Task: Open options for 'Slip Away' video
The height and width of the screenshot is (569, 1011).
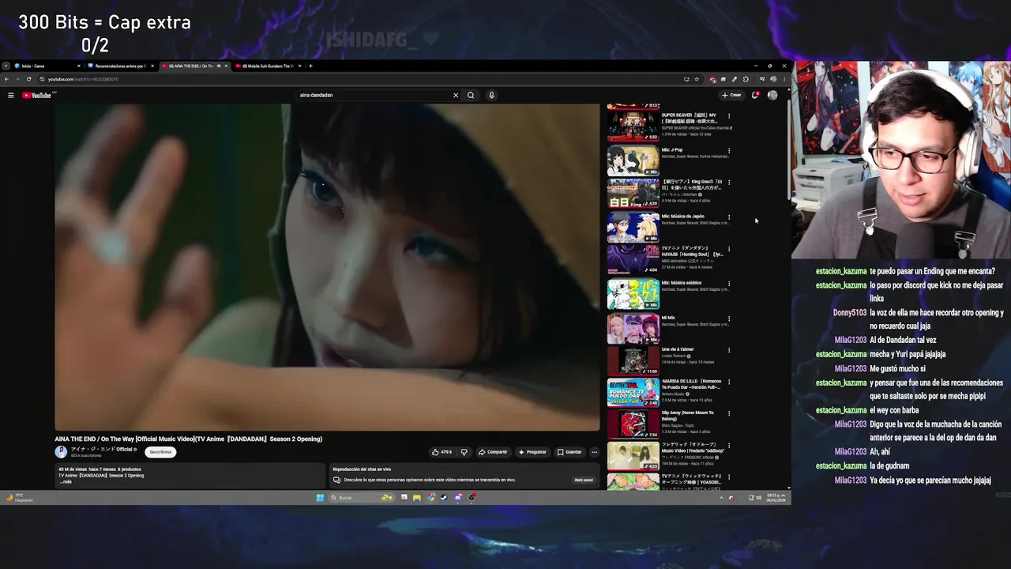Action: click(729, 413)
